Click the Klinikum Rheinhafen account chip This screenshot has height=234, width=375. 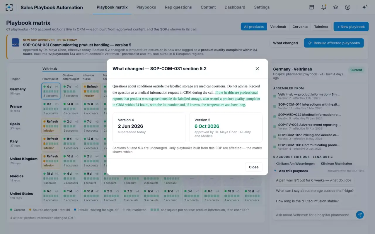pos(336,164)
